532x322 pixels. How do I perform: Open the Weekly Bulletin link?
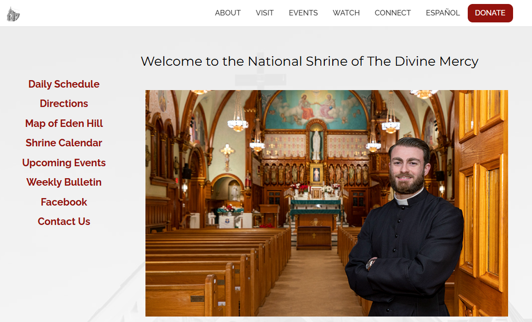pos(64,182)
